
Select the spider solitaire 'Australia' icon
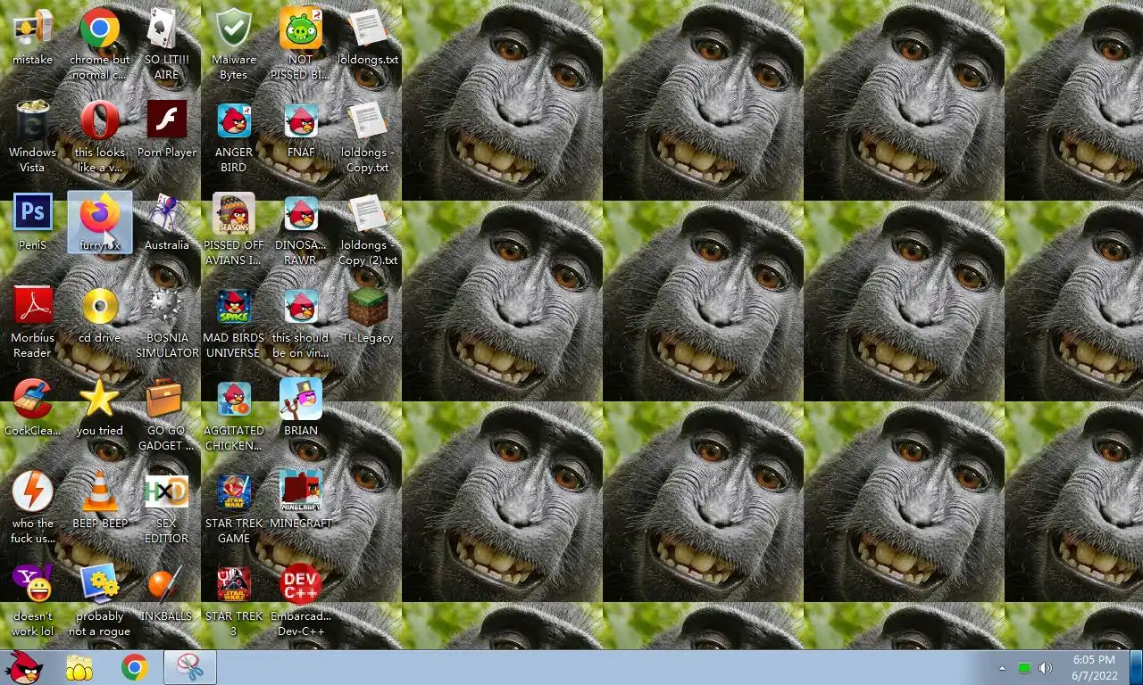[167, 223]
